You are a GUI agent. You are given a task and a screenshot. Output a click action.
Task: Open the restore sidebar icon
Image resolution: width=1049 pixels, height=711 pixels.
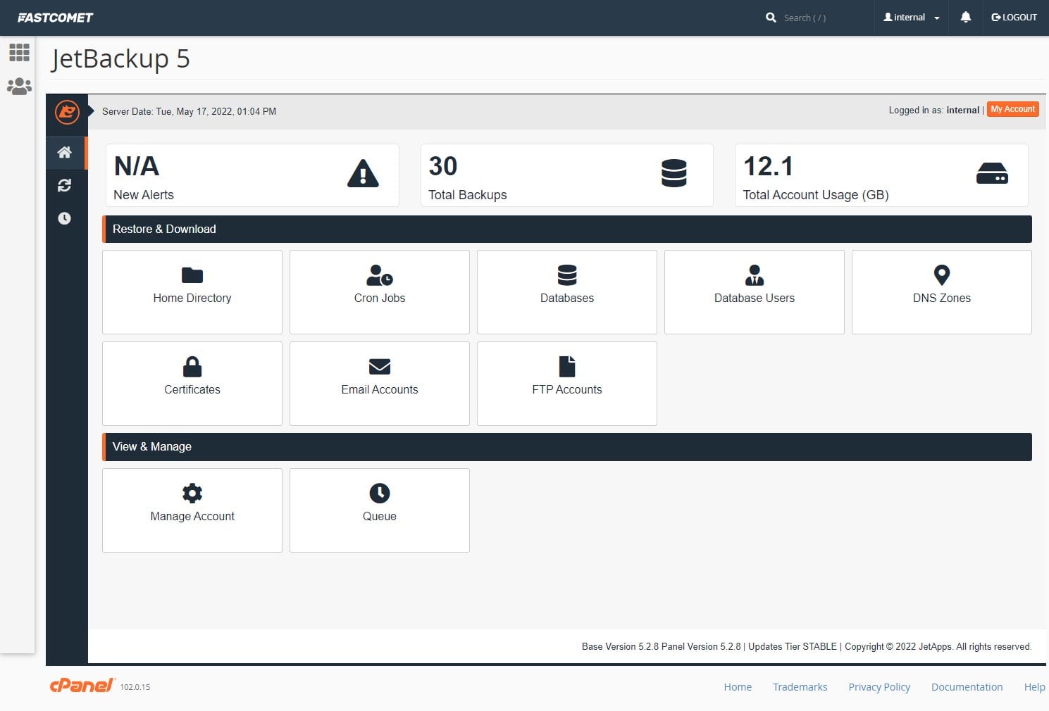pyautogui.click(x=65, y=185)
